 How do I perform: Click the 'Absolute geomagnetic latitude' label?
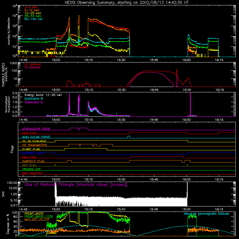coord(206,214)
